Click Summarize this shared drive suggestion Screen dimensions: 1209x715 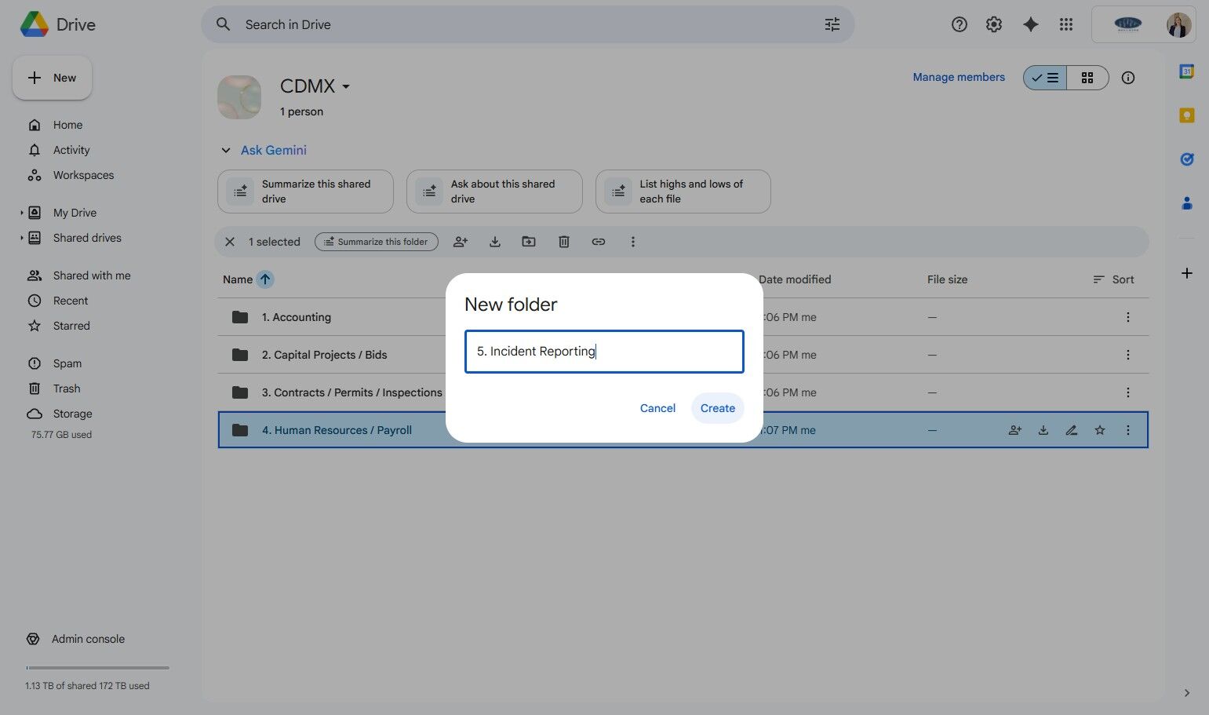pyautogui.click(x=305, y=192)
